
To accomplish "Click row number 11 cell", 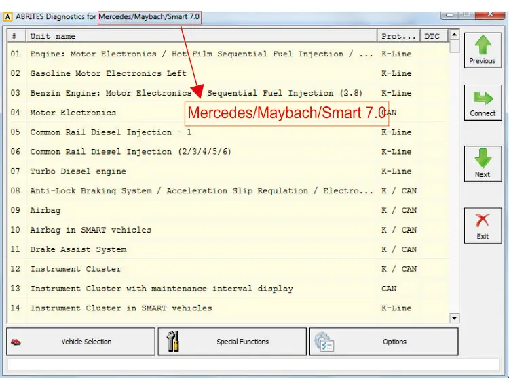I will [x=15, y=249].
